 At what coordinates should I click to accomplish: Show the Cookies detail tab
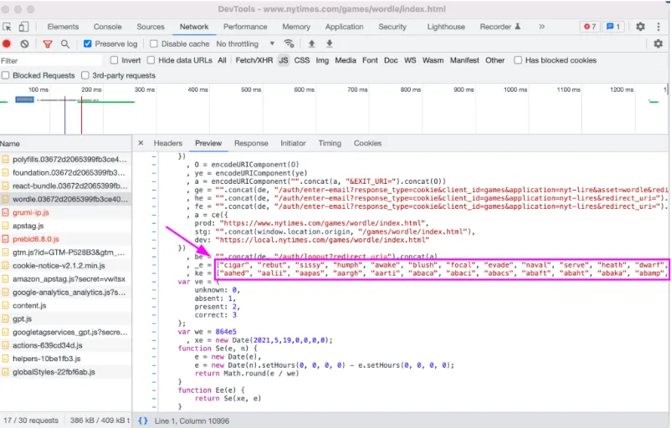point(367,143)
